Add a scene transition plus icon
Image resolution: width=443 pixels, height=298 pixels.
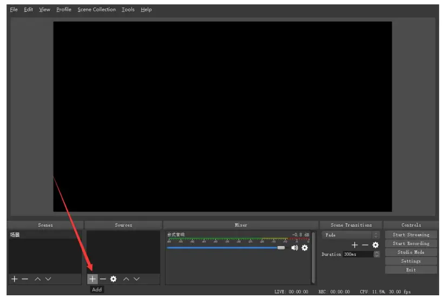[355, 245]
